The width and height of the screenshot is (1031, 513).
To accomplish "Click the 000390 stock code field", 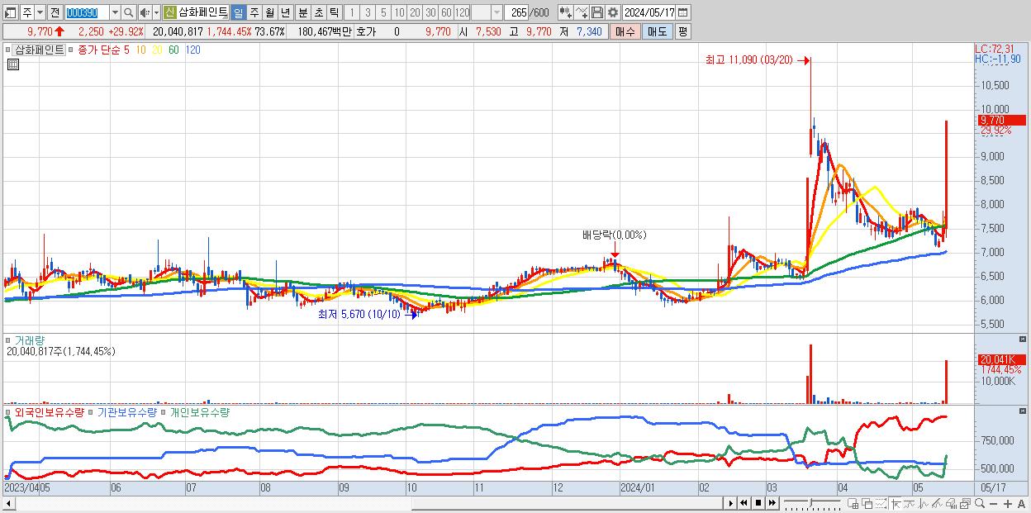I will 87,12.
